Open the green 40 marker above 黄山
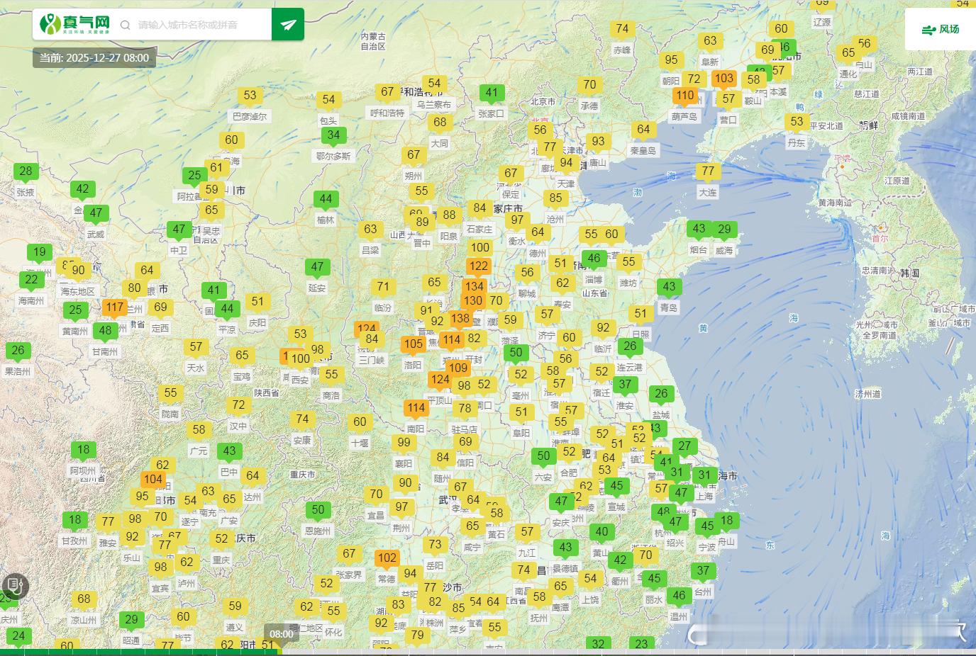 coord(601,533)
